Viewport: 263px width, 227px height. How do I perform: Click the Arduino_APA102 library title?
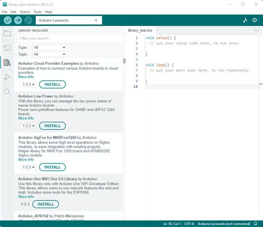click(33, 216)
